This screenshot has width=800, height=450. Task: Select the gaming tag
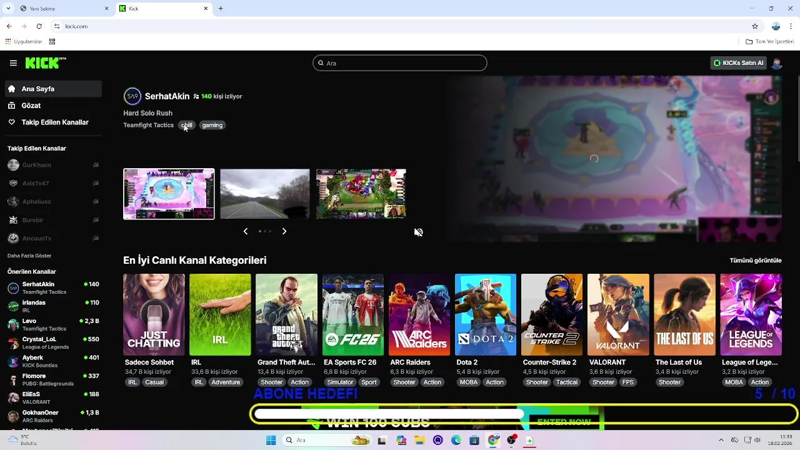(212, 125)
